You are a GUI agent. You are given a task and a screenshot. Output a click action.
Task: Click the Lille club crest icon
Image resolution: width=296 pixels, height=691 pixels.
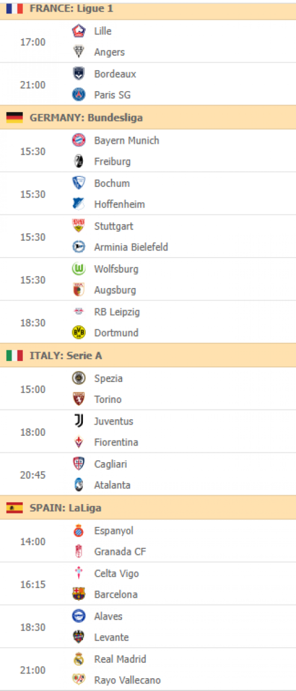pyautogui.click(x=78, y=31)
